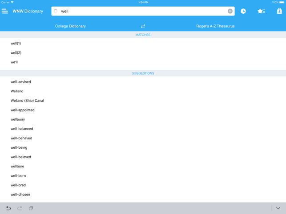Open the well-being suggestion
The height and width of the screenshot is (214, 286).
pyautogui.click(x=19, y=147)
